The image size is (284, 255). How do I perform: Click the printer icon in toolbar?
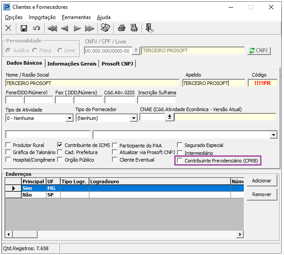pos(121,28)
